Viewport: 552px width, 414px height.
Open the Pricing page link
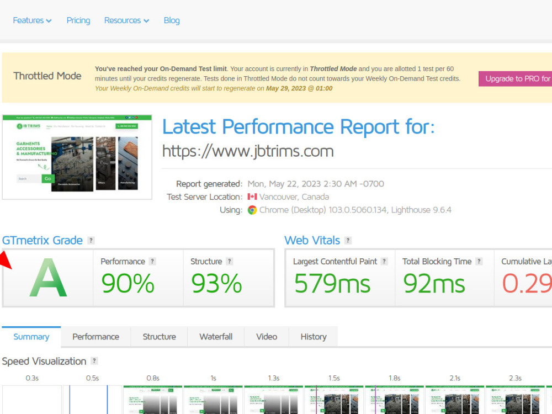[x=78, y=20]
